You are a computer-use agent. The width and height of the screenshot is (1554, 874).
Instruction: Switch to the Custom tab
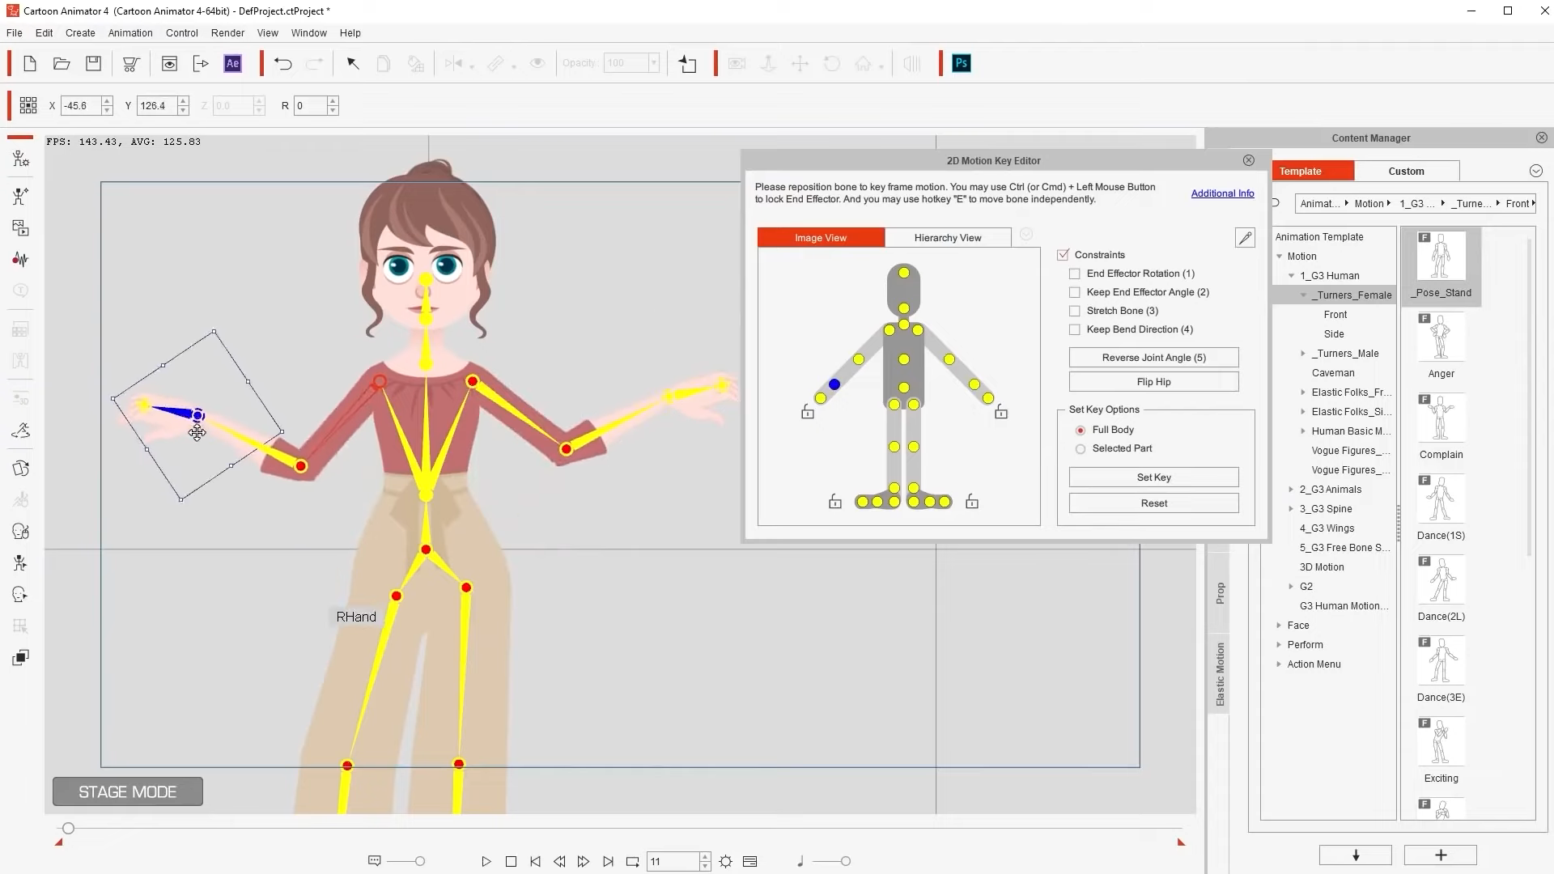pyautogui.click(x=1407, y=172)
